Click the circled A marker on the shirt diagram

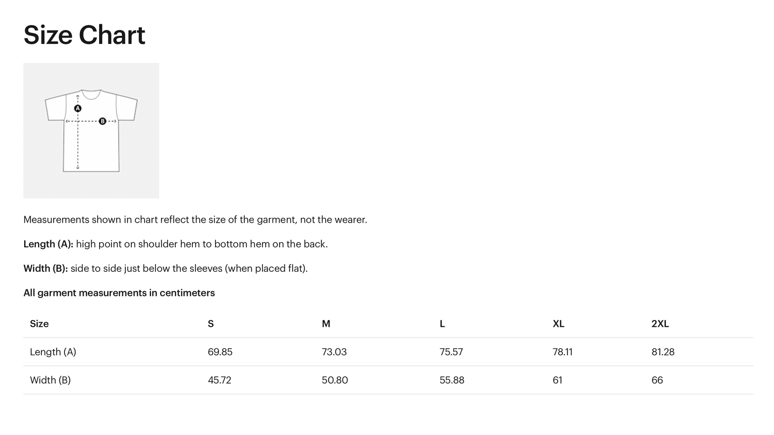coord(78,109)
